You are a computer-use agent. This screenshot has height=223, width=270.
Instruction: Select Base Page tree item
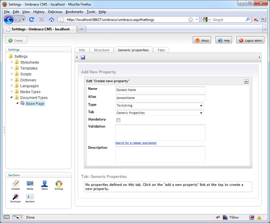tap(35, 103)
